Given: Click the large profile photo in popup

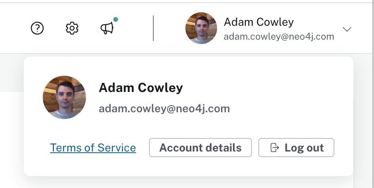Looking at the screenshot, I should click(65, 97).
